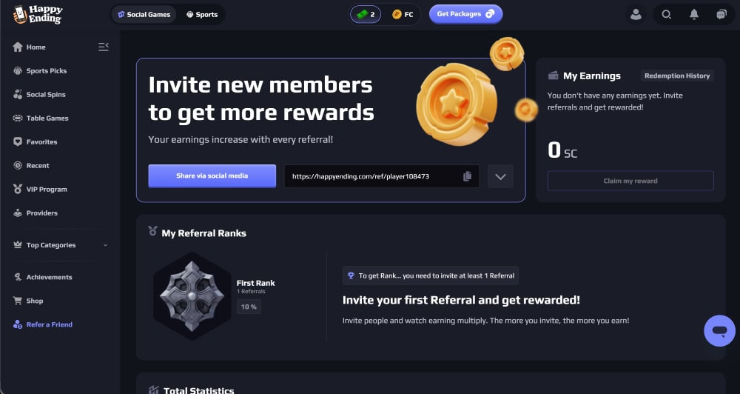Viewport: 740px width, 394px height.
Task: Select the Social Games tab
Action: pyautogui.click(x=144, y=15)
